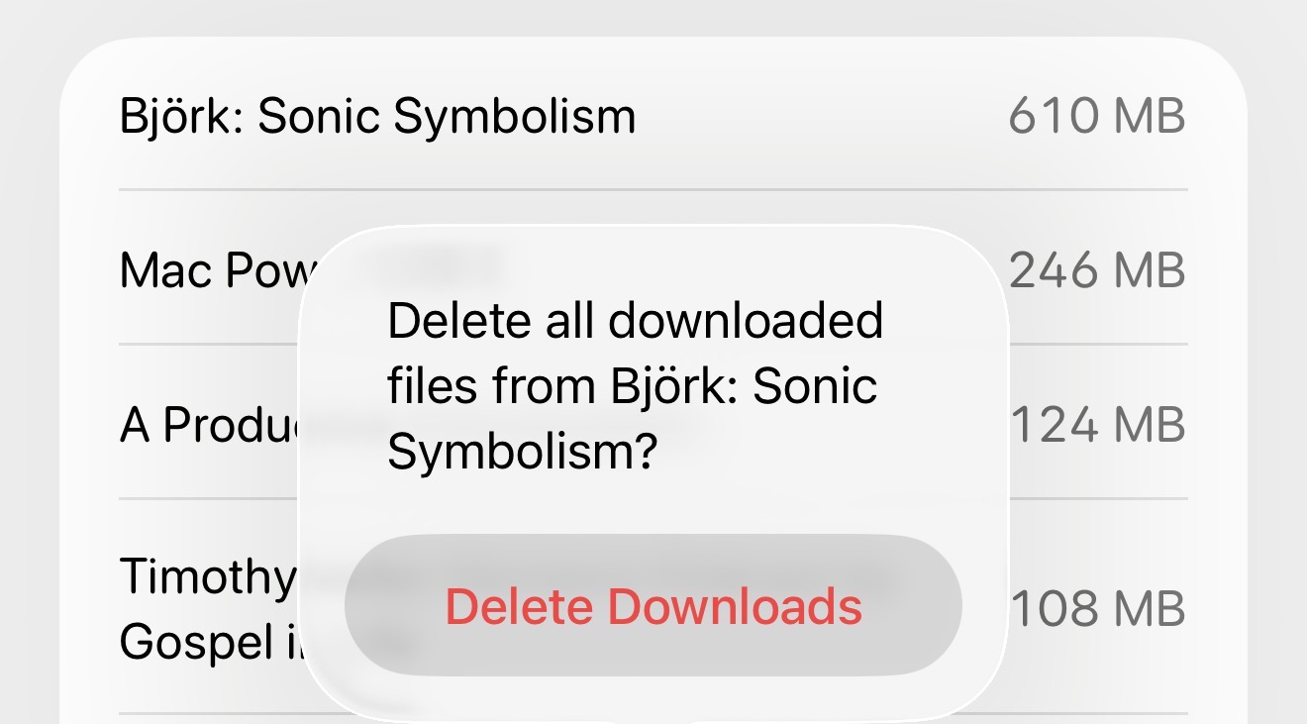This screenshot has width=1307, height=724.
Task: Tap the 610 MB size label
Action: (1096, 117)
